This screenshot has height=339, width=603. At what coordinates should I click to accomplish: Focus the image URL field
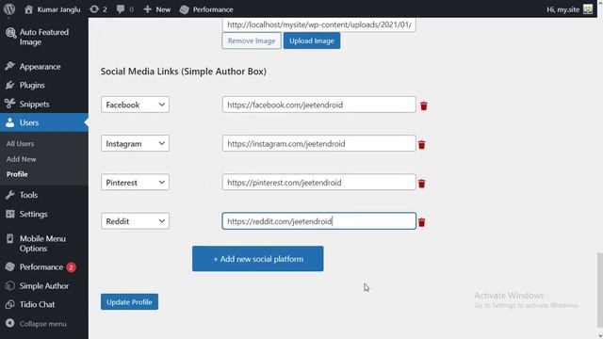(x=318, y=24)
